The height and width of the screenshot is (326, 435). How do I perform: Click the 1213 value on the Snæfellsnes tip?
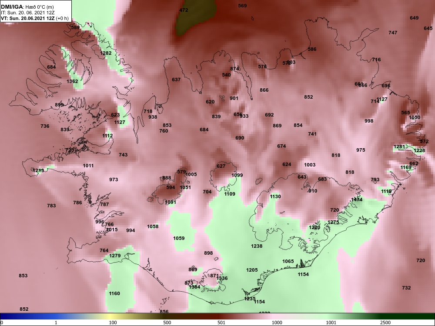38,170
